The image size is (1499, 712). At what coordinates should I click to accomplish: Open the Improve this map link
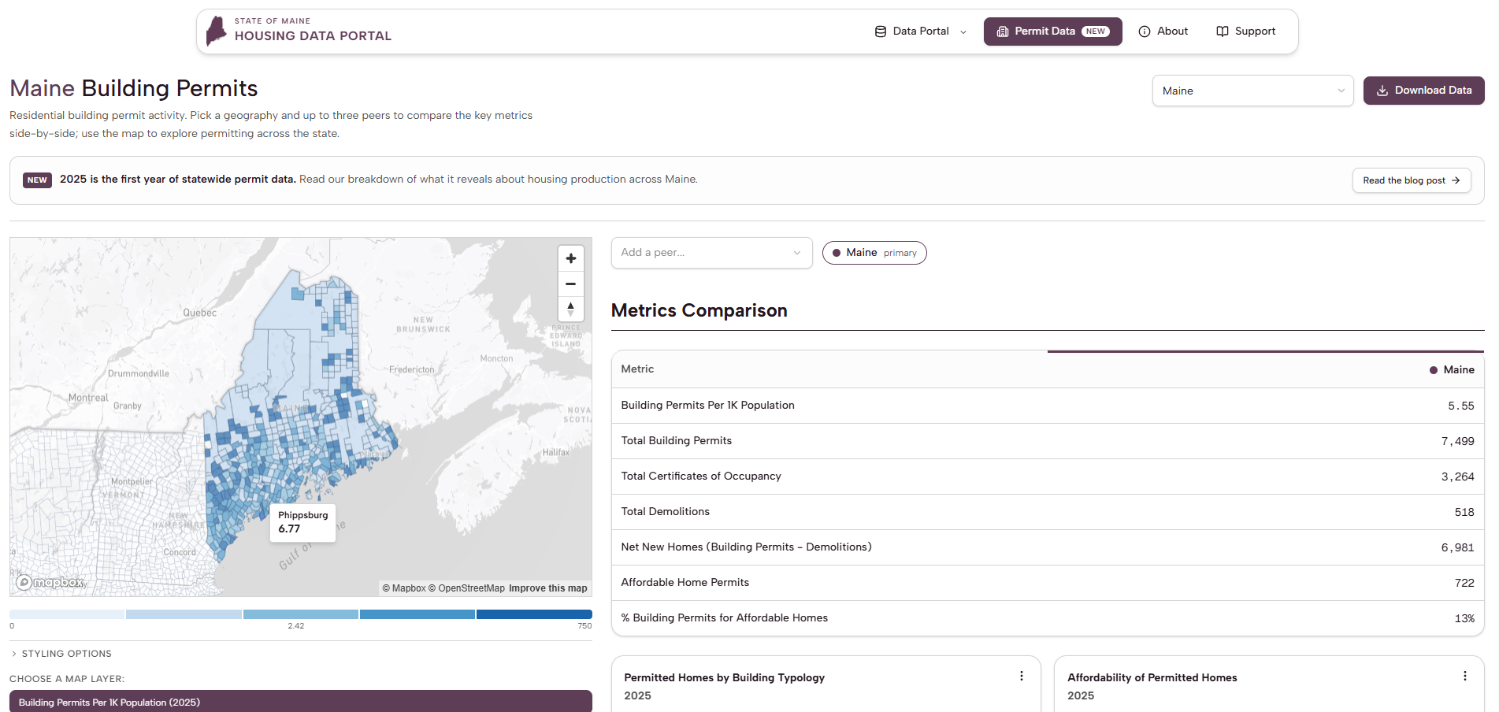[547, 588]
